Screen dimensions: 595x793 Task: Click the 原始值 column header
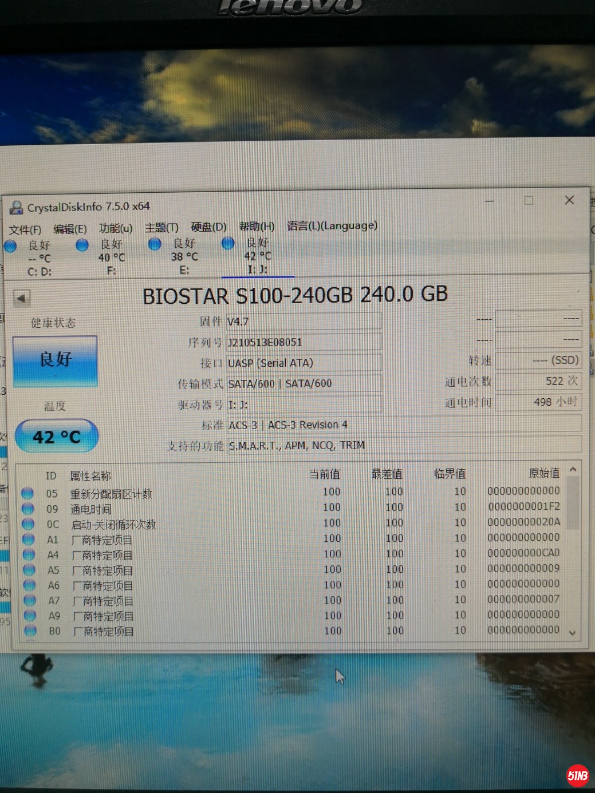543,473
